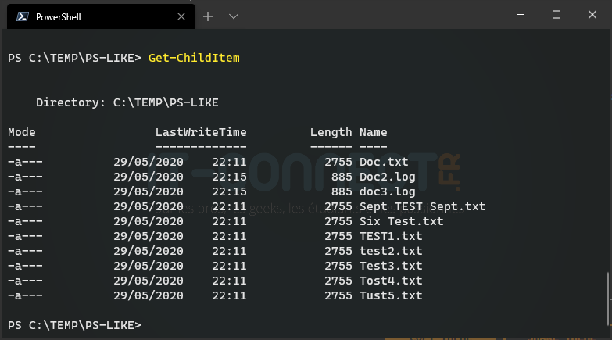Click the Get-ChildItem command text
Screen dimensions: 612x340
pyautogui.click(x=194, y=58)
